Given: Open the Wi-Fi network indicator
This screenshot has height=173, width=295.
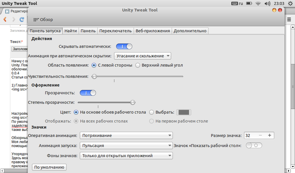Looking at the screenshot, I should coord(258,3).
